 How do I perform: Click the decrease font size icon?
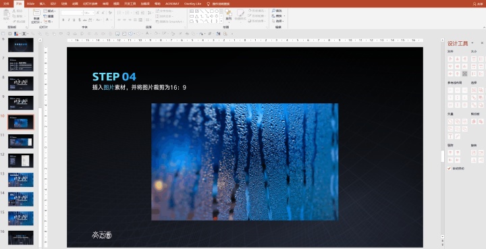(103, 13)
